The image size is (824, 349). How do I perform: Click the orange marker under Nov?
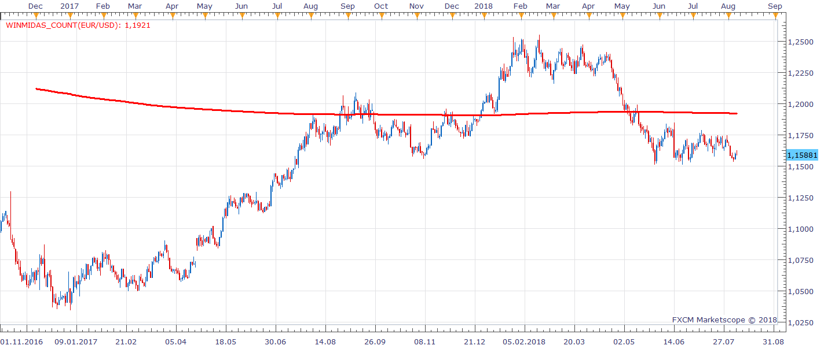(417, 15)
